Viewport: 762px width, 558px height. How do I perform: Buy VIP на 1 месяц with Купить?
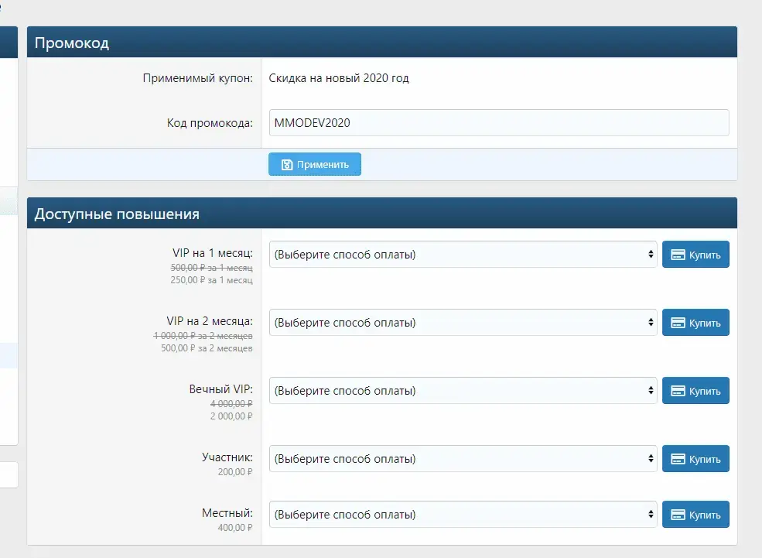695,254
